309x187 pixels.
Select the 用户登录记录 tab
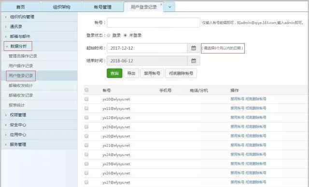click(143, 7)
